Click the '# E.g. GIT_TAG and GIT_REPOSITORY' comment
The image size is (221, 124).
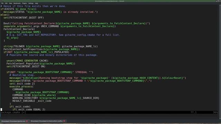[63, 35]
